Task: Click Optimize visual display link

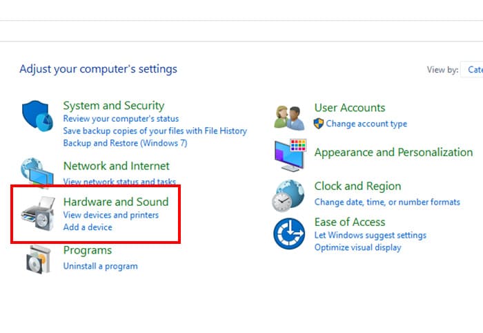Action: point(357,247)
